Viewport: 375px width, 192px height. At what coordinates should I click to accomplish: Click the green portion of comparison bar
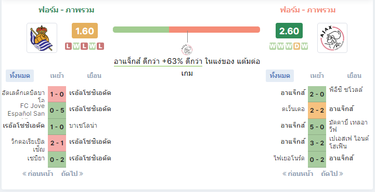(x=141, y=30)
